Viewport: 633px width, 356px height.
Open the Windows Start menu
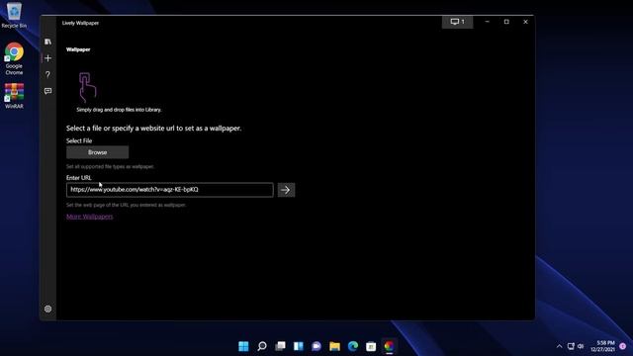pyautogui.click(x=243, y=346)
